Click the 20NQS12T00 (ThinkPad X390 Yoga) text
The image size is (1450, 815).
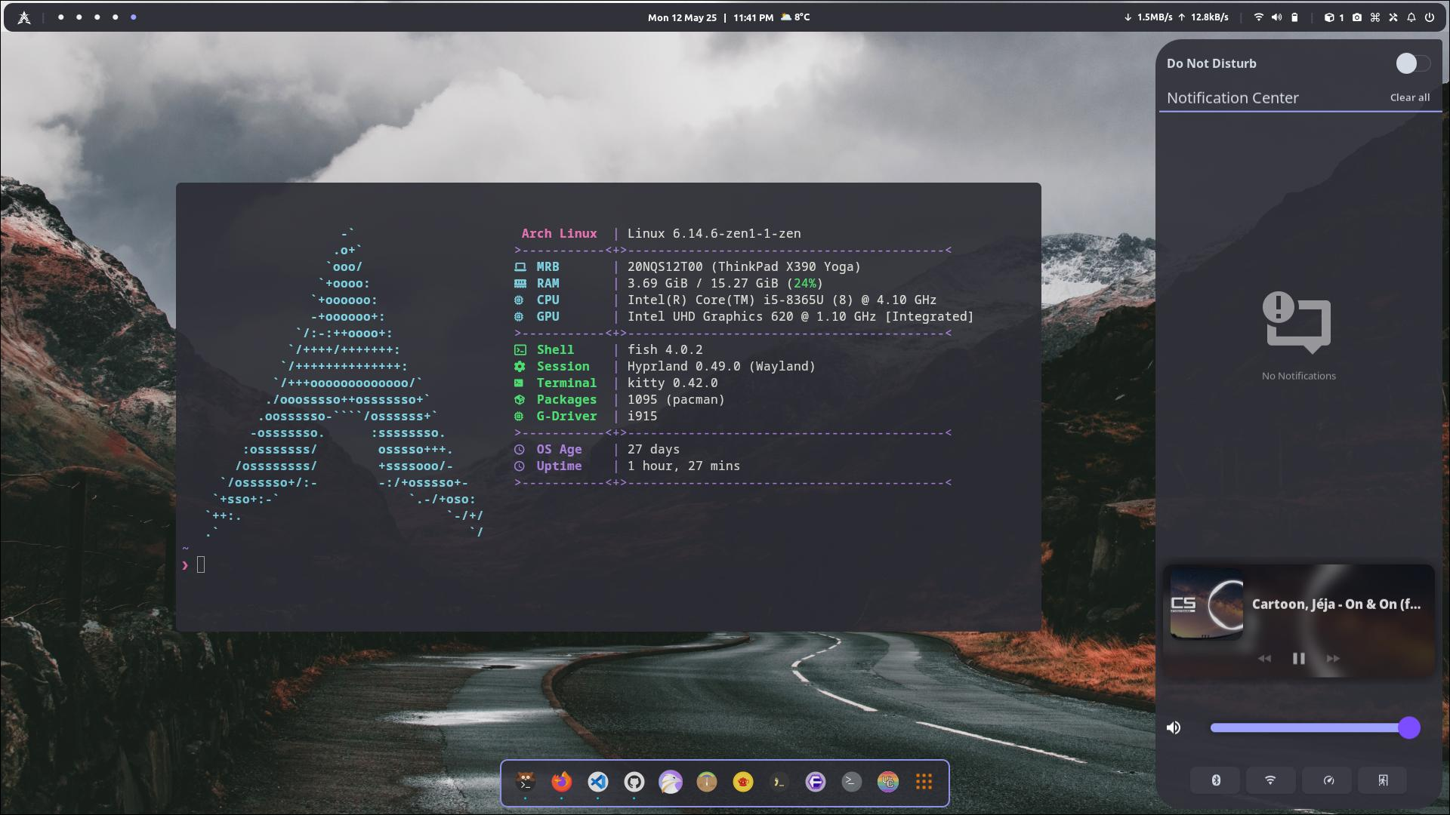744,267
